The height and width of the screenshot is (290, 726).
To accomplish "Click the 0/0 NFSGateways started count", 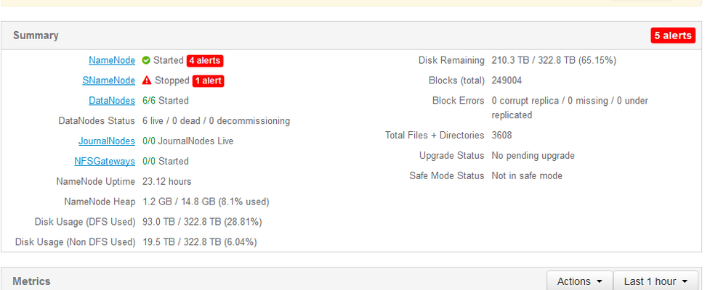I will coord(148,162).
